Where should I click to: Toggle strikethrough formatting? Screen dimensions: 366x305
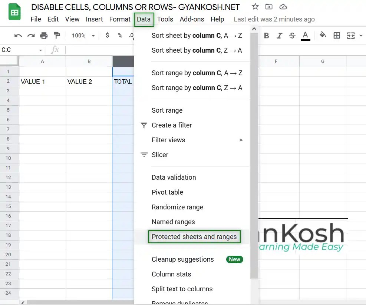tap(292, 35)
